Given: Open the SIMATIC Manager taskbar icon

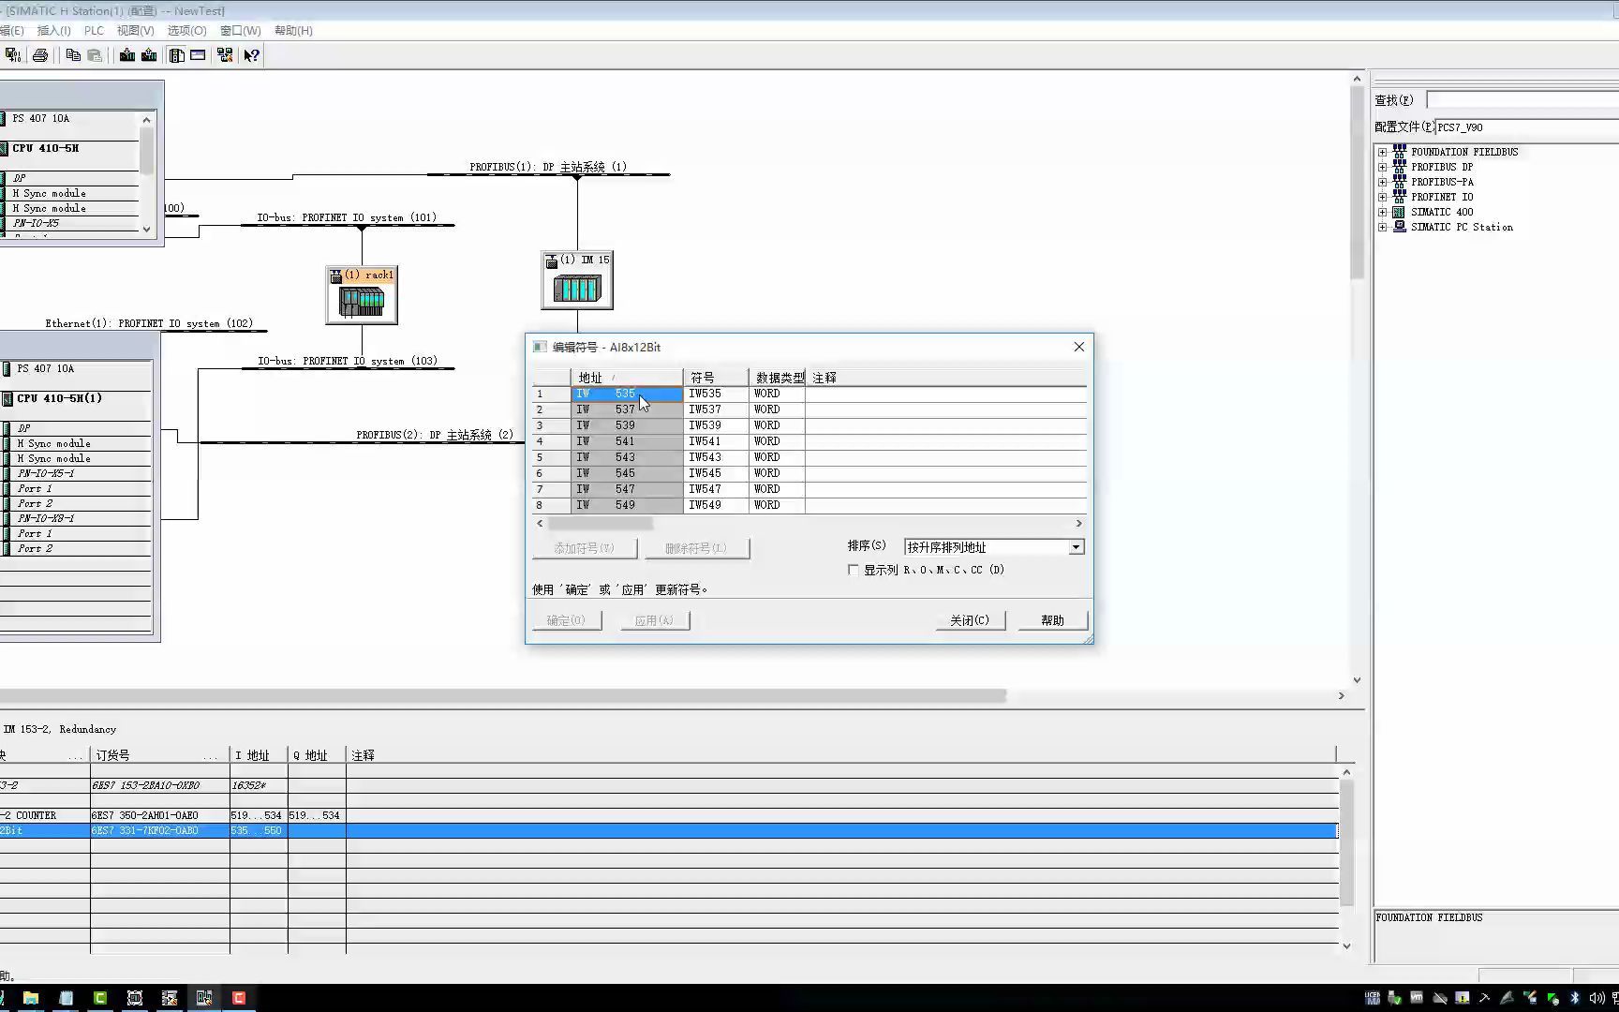Looking at the screenshot, I should 170,998.
